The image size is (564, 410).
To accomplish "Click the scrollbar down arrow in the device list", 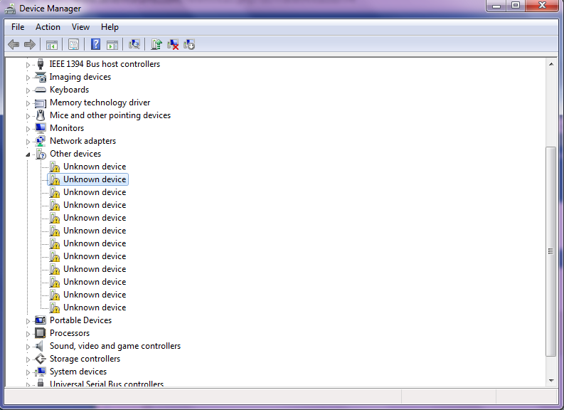I will pos(551,381).
